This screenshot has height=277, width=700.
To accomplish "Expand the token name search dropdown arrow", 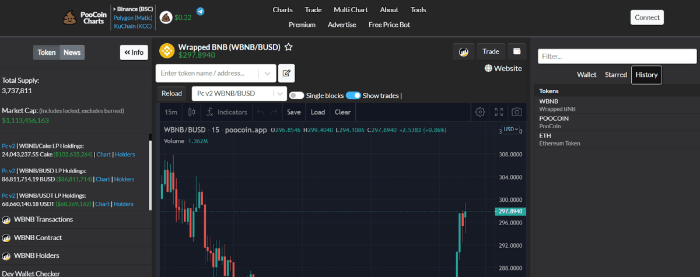I will click(267, 73).
